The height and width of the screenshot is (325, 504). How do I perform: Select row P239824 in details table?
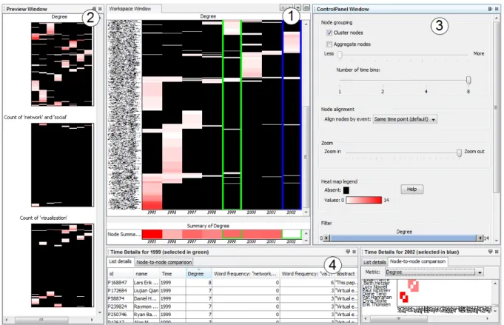[x=232, y=306]
